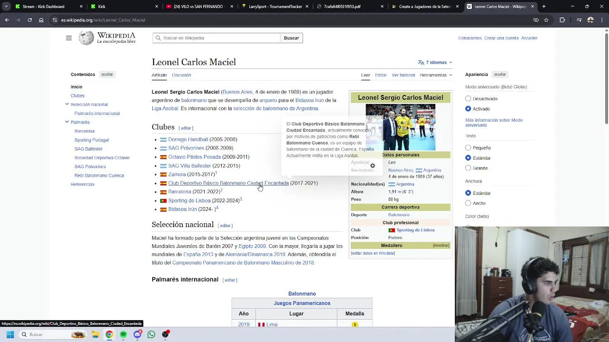
Task: Open the Wikipedia main menu hamburger icon
Action: (x=69, y=38)
